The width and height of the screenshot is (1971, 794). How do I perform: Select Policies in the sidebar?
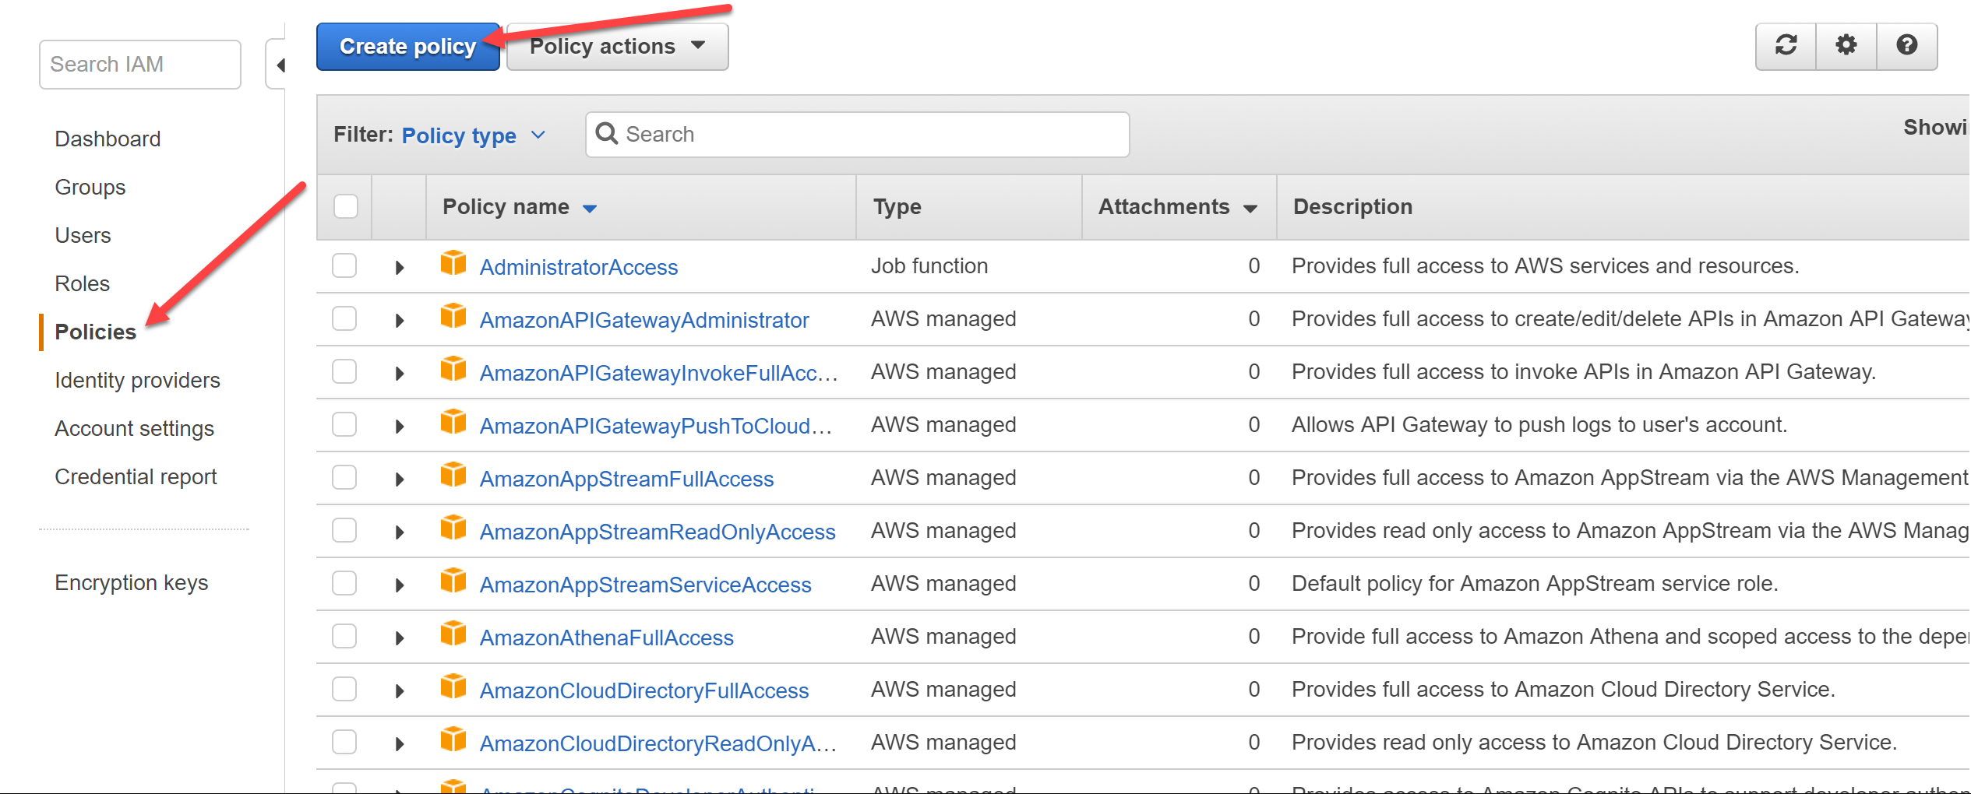[x=95, y=332]
